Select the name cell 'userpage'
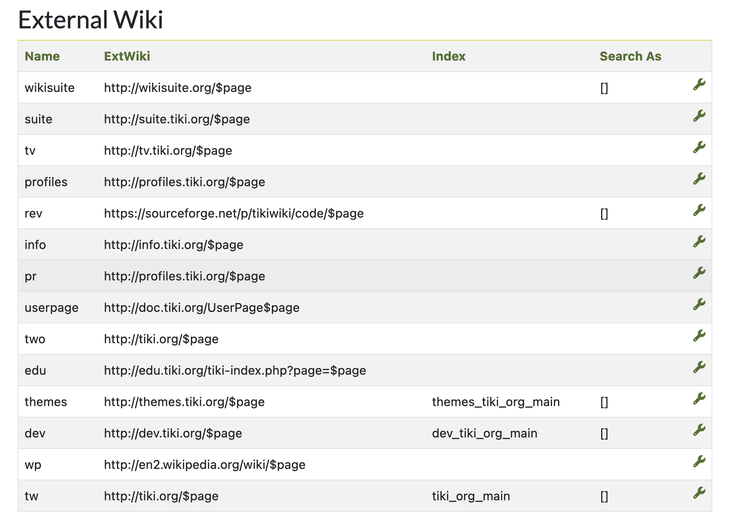730x521 pixels. pyautogui.click(x=51, y=308)
